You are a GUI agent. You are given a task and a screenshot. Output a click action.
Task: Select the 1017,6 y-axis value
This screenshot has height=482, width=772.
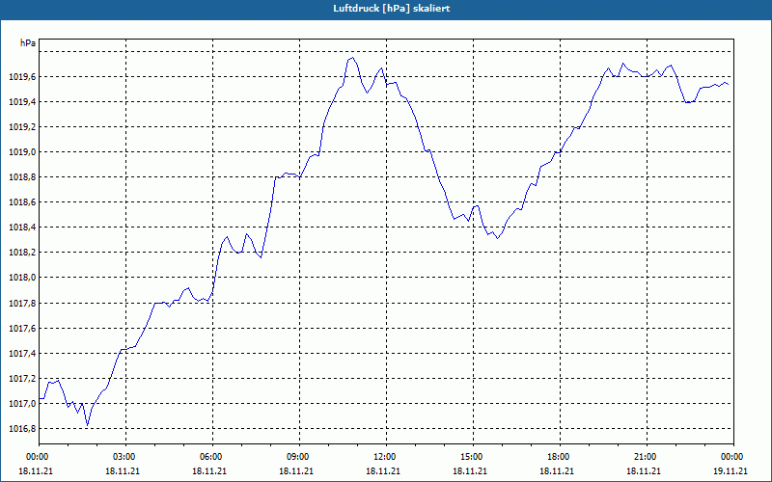coord(22,328)
